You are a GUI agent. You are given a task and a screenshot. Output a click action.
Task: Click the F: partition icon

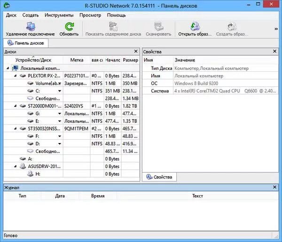[31, 136]
